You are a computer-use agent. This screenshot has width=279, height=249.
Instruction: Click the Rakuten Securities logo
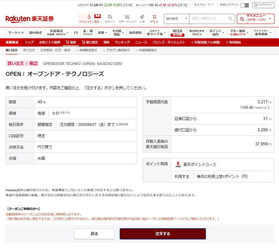29,19
